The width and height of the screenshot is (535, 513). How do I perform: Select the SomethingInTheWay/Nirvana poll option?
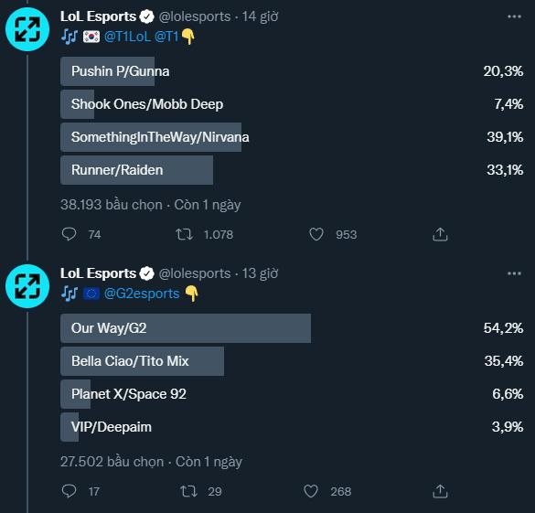tap(292, 137)
